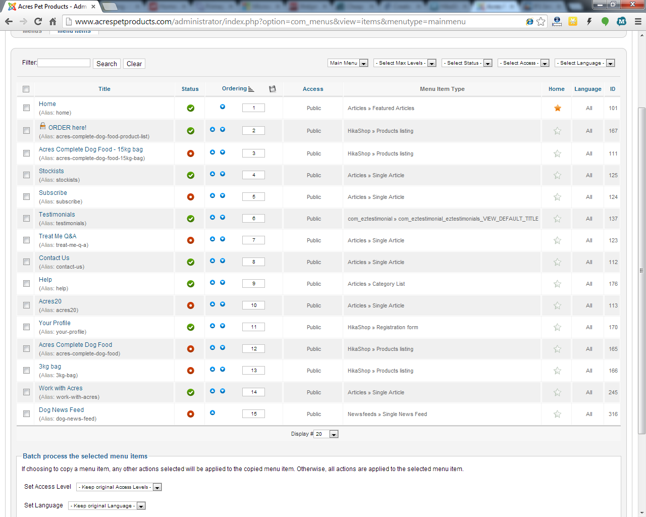The width and height of the screenshot is (646, 517).
Task: Check the Home row checkbox
Action: tap(26, 108)
